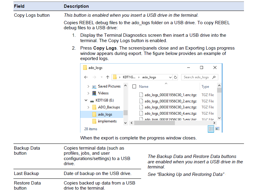Sort files by Name column header
264x192 pixels.
(x=144, y=86)
